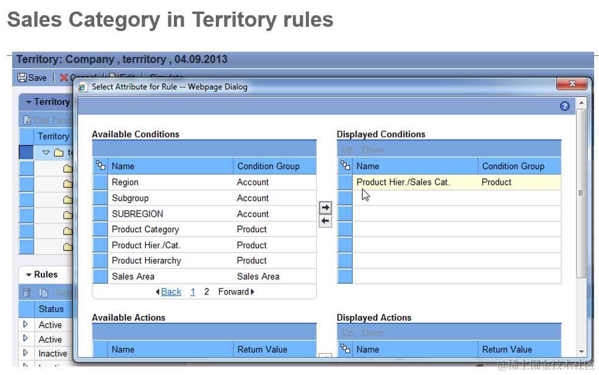
Task: Select the Product Hier./Cat. row selector
Action: (x=100, y=245)
